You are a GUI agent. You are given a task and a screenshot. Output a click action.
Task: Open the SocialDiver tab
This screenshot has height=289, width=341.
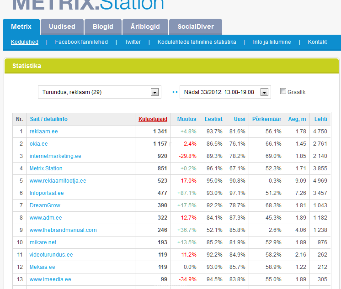tap(196, 27)
